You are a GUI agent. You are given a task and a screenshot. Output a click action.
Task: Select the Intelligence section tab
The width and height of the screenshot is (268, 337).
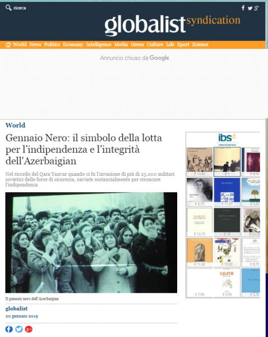coord(99,44)
